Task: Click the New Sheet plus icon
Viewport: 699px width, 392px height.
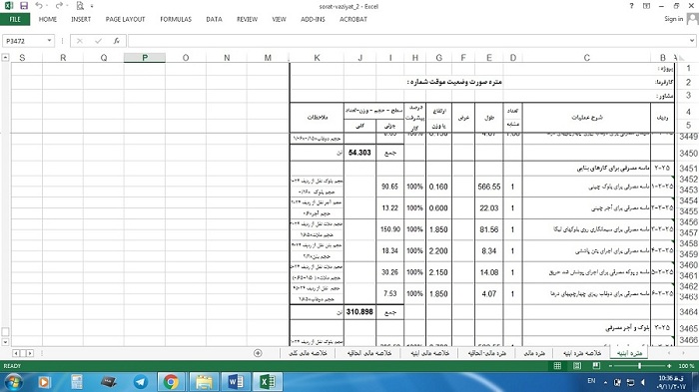Action: pyautogui.click(x=258, y=353)
